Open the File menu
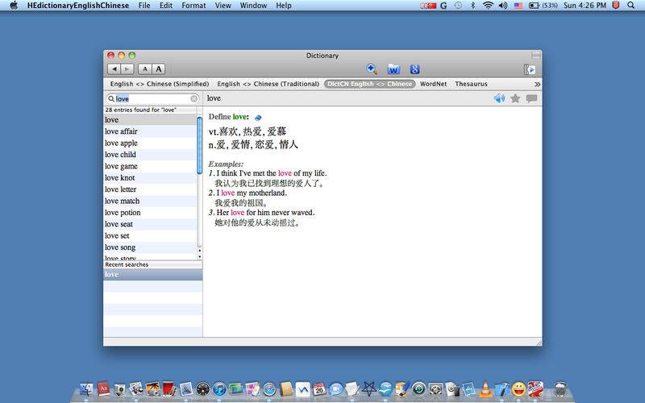Viewport: 645px width, 403px height. pos(144,6)
